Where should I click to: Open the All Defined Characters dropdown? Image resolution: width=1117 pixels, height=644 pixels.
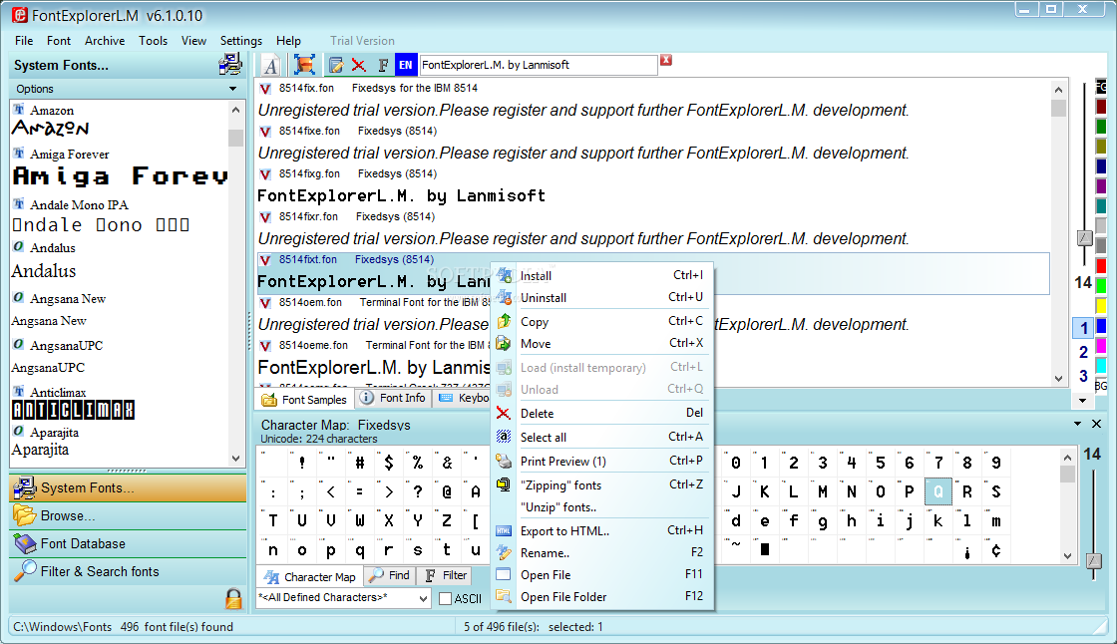[x=423, y=598]
